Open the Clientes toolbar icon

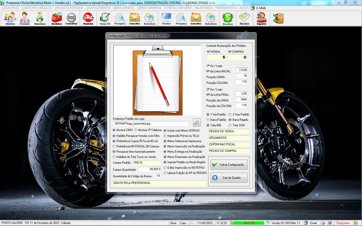10,18
